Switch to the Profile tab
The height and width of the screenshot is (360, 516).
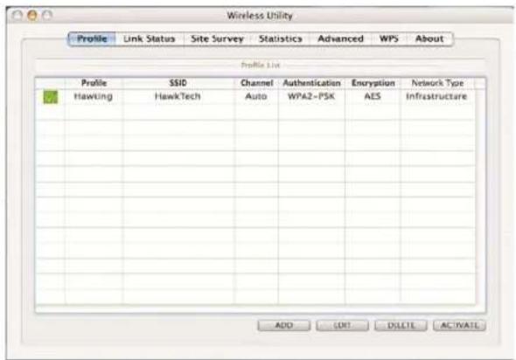92,38
